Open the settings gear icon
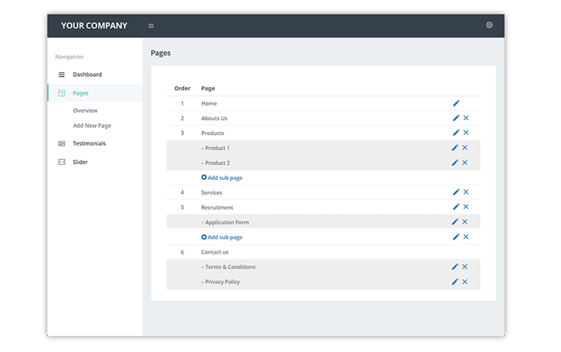Screen dimensions: 561x352 coord(489,25)
